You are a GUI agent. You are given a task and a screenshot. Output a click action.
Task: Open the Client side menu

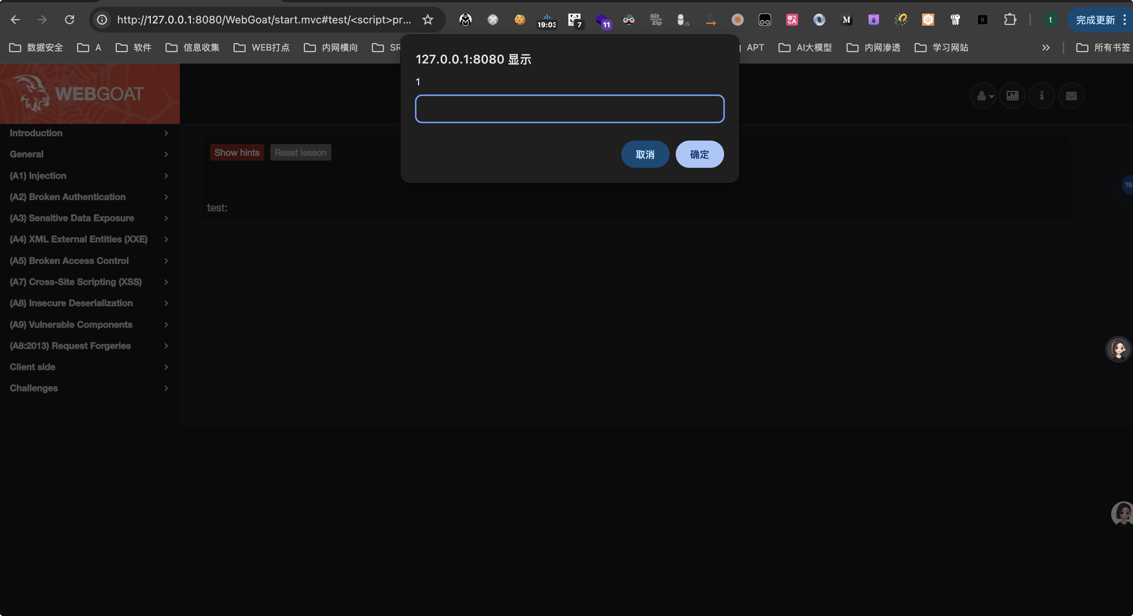tap(90, 367)
